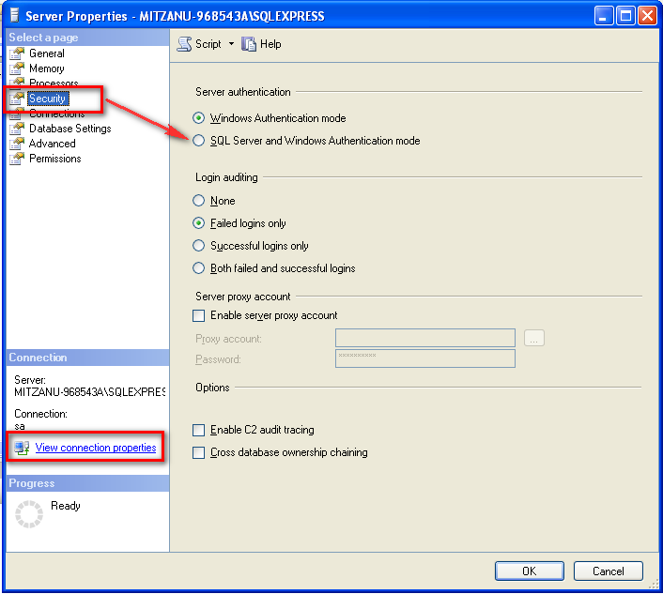Close the Server Properties window
The height and width of the screenshot is (594, 663).
coord(647,16)
